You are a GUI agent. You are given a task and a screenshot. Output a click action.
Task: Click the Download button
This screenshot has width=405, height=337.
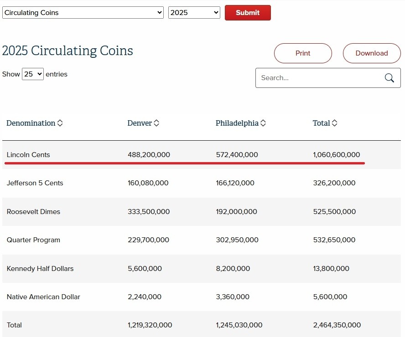tap(371, 53)
